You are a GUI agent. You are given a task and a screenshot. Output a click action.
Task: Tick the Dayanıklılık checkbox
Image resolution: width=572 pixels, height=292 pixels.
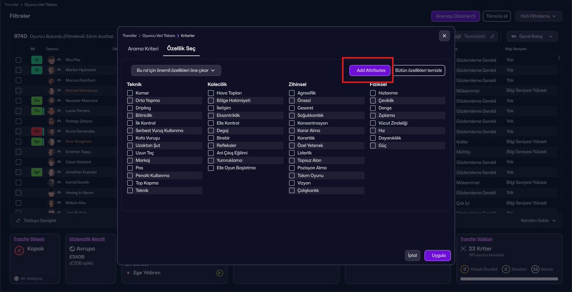(373, 138)
